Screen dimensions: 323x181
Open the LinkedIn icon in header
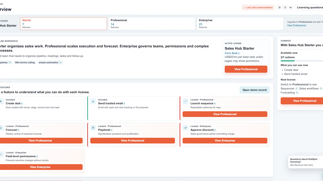tap(291, 7)
